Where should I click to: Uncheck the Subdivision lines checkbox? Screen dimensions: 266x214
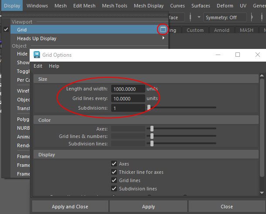[x=114, y=189]
